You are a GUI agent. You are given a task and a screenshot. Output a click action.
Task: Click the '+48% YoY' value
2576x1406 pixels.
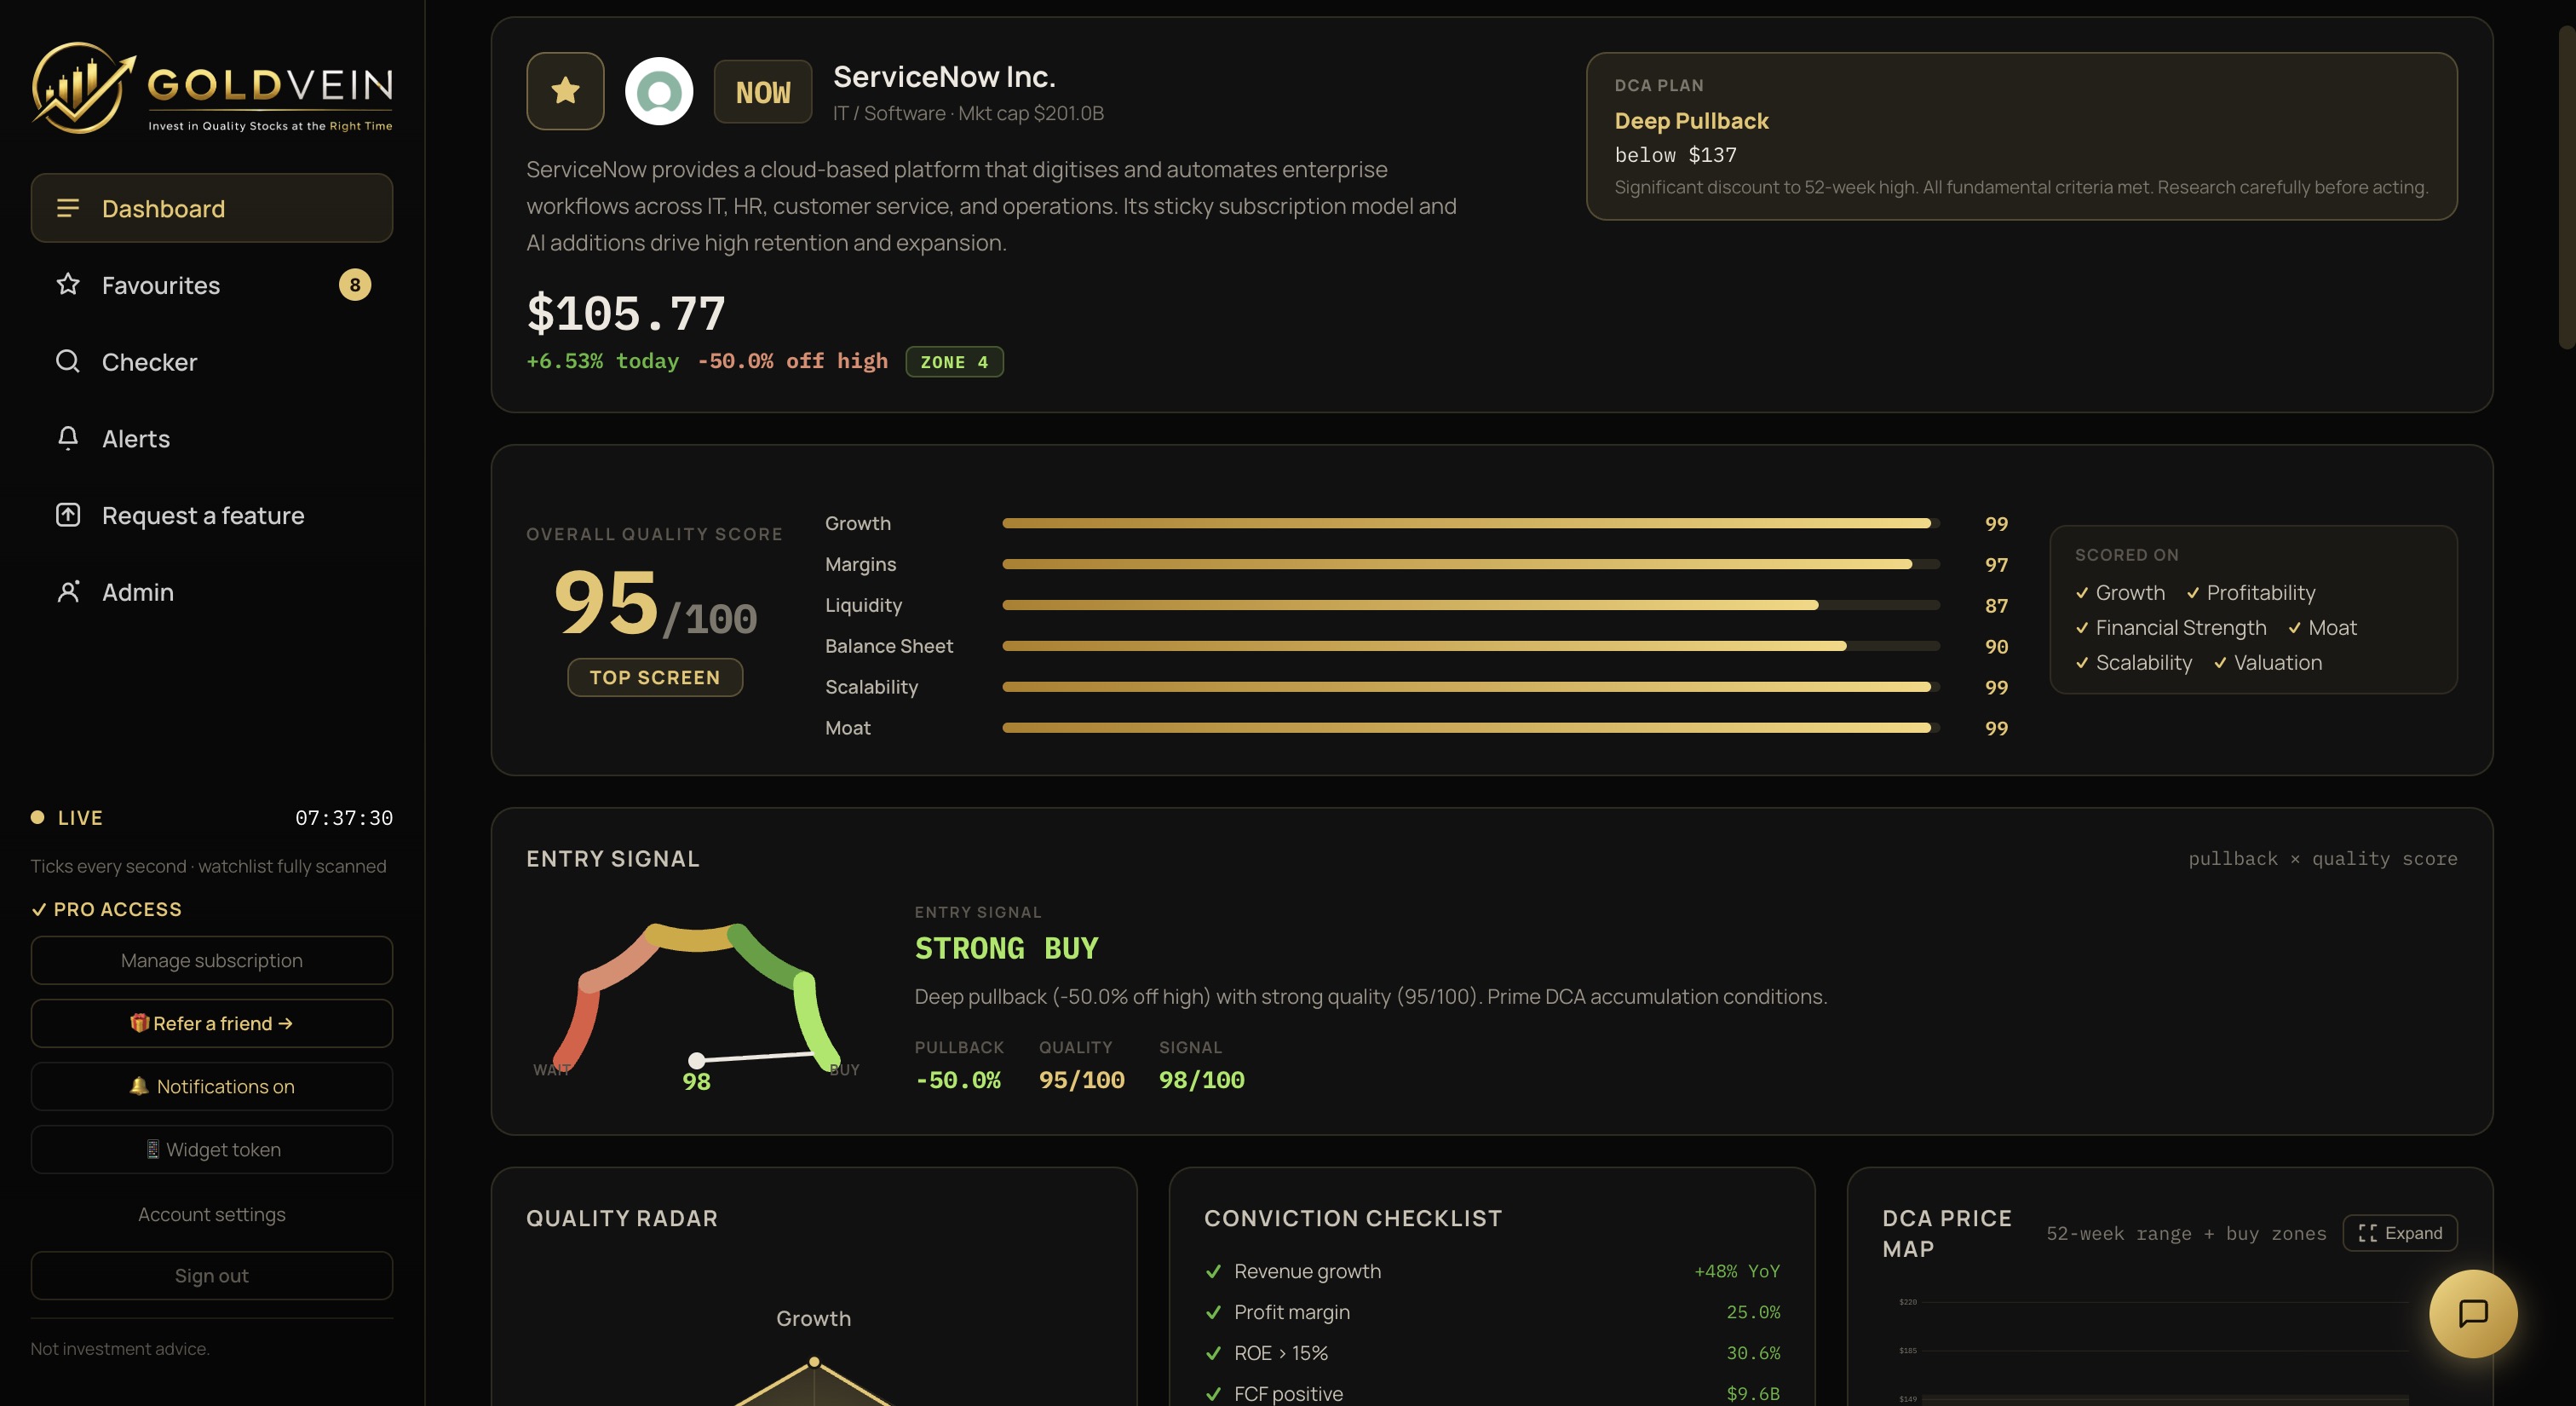click(x=1737, y=1271)
